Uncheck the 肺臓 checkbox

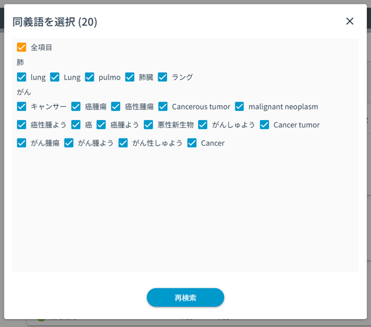(130, 77)
